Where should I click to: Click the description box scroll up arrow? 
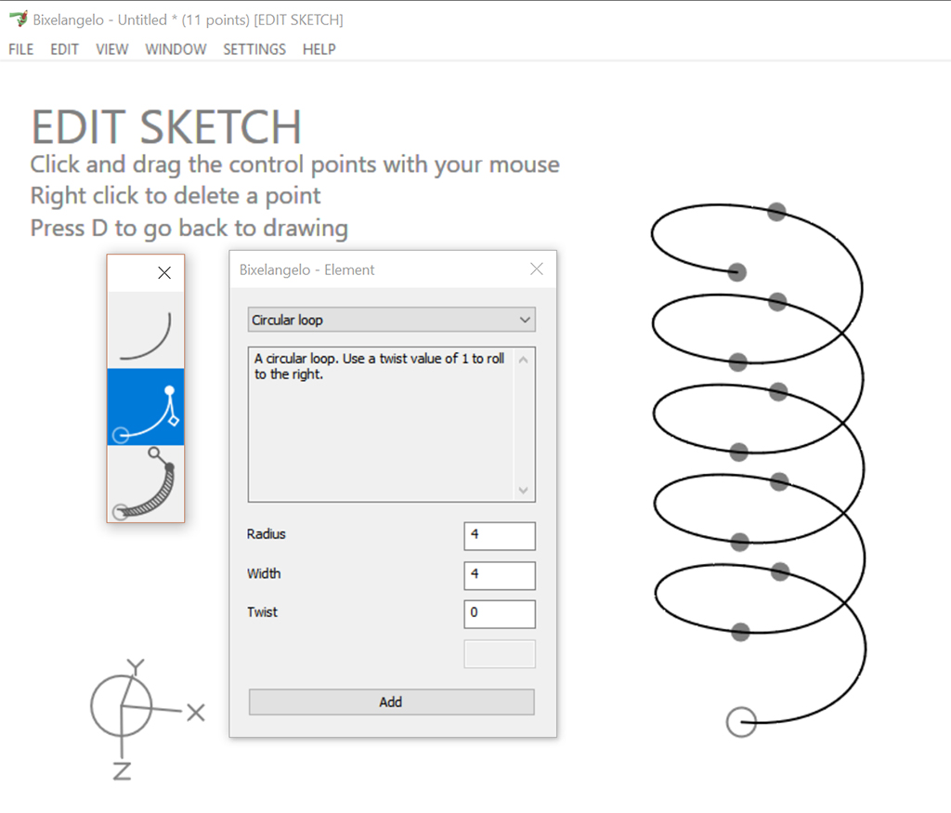[524, 360]
